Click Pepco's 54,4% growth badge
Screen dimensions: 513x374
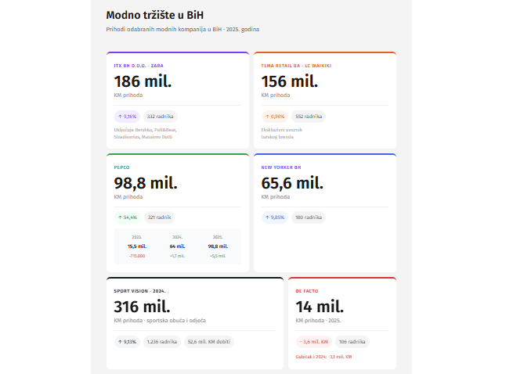click(126, 218)
